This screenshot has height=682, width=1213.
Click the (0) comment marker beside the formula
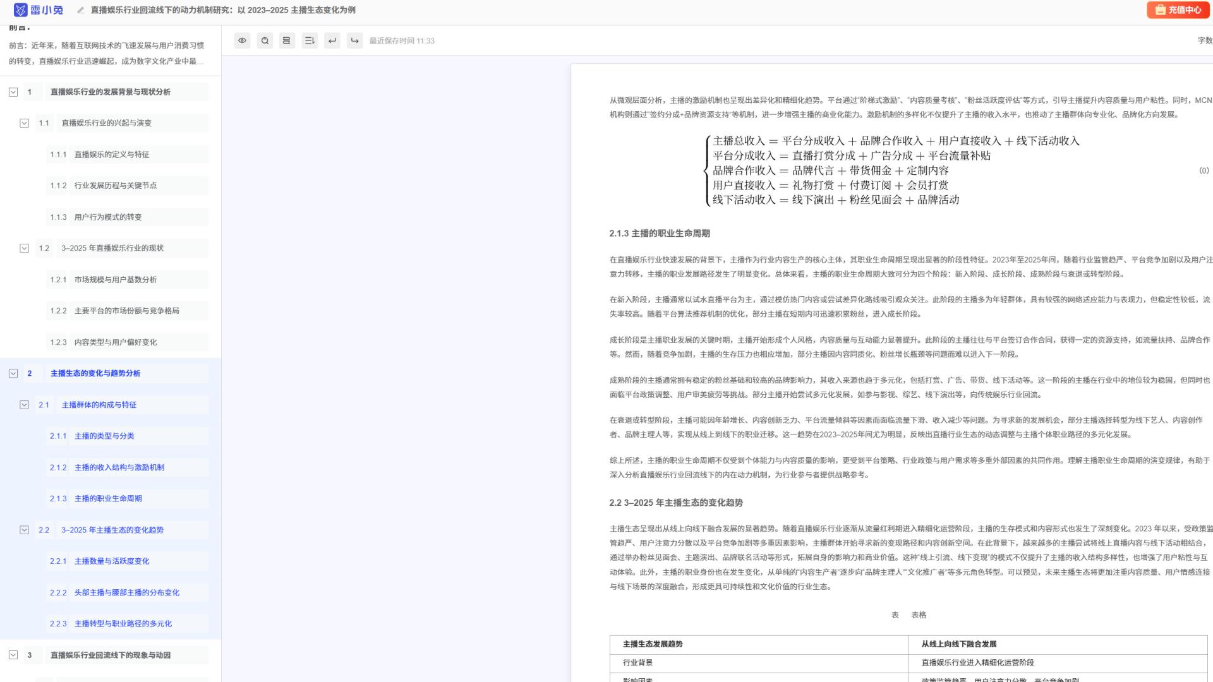[x=1203, y=170]
